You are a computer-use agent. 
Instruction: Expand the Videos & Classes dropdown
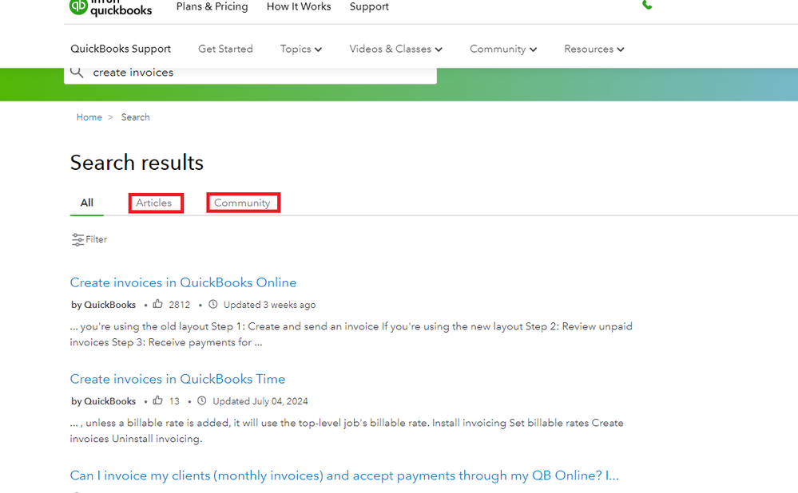[395, 49]
